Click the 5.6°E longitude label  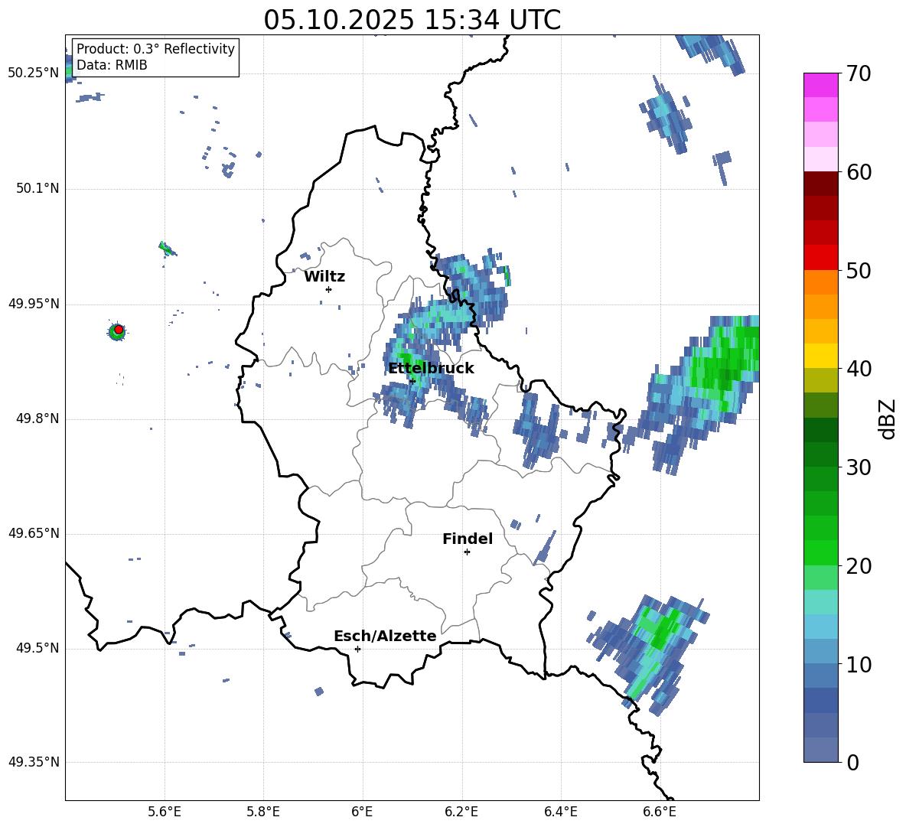pos(164,812)
